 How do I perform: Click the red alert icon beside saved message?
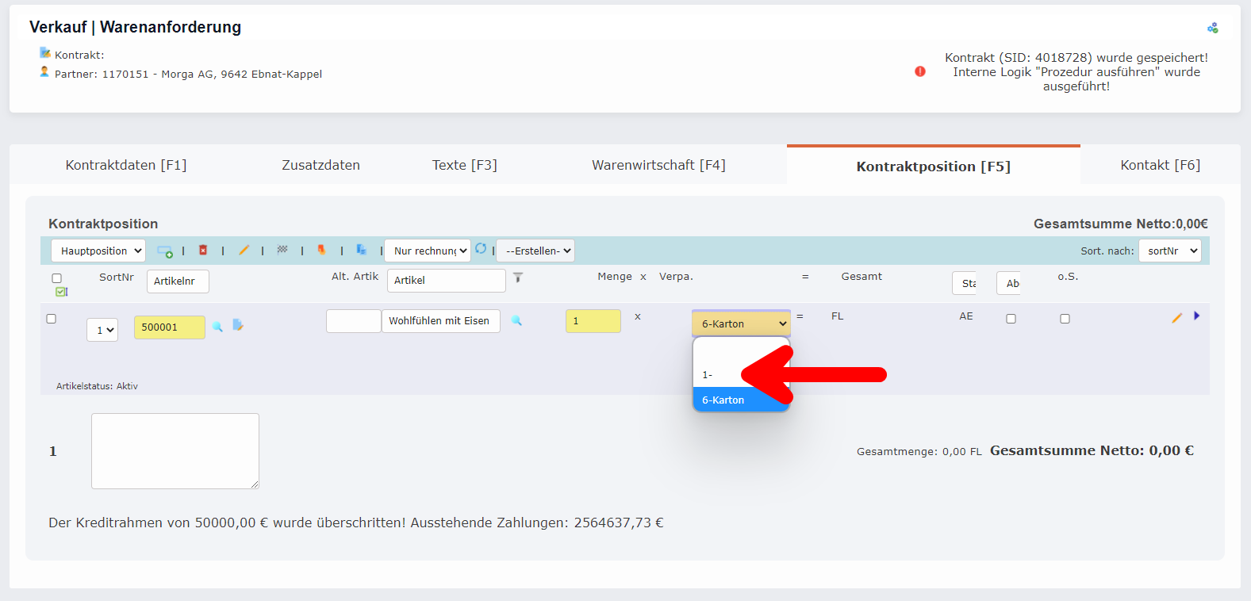pyautogui.click(x=920, y=71)
